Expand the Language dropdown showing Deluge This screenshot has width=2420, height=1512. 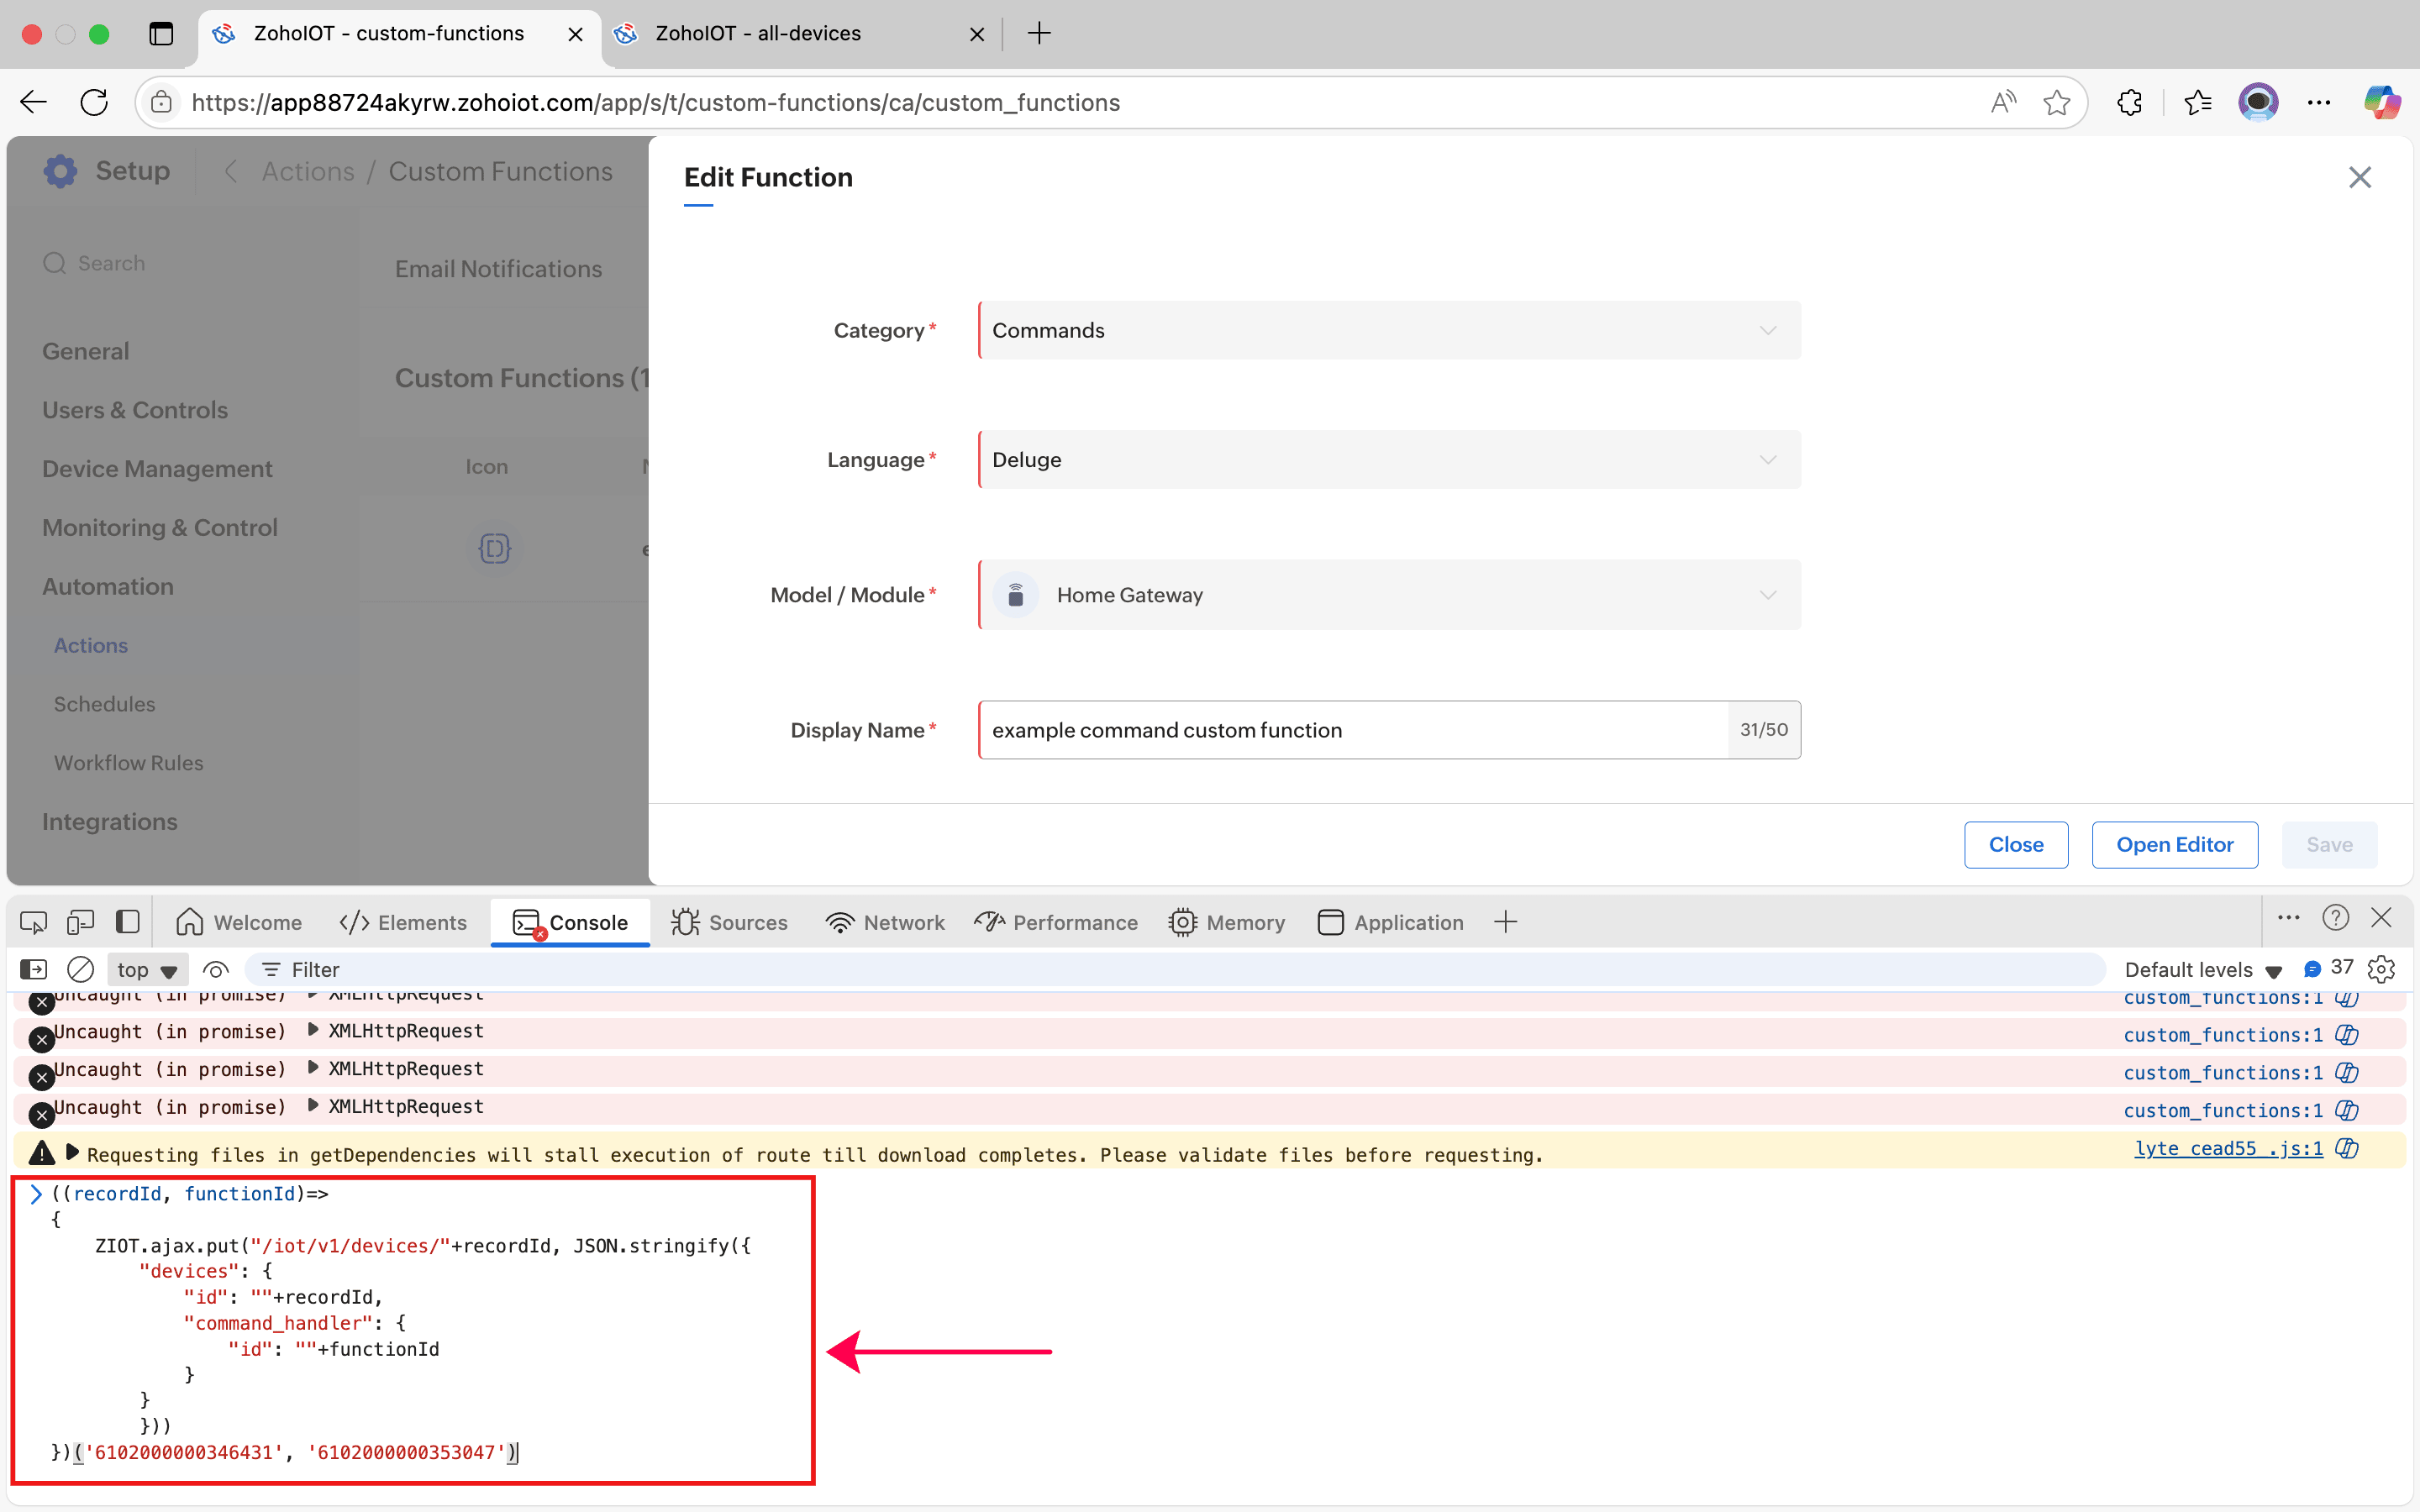point(1389,460)
